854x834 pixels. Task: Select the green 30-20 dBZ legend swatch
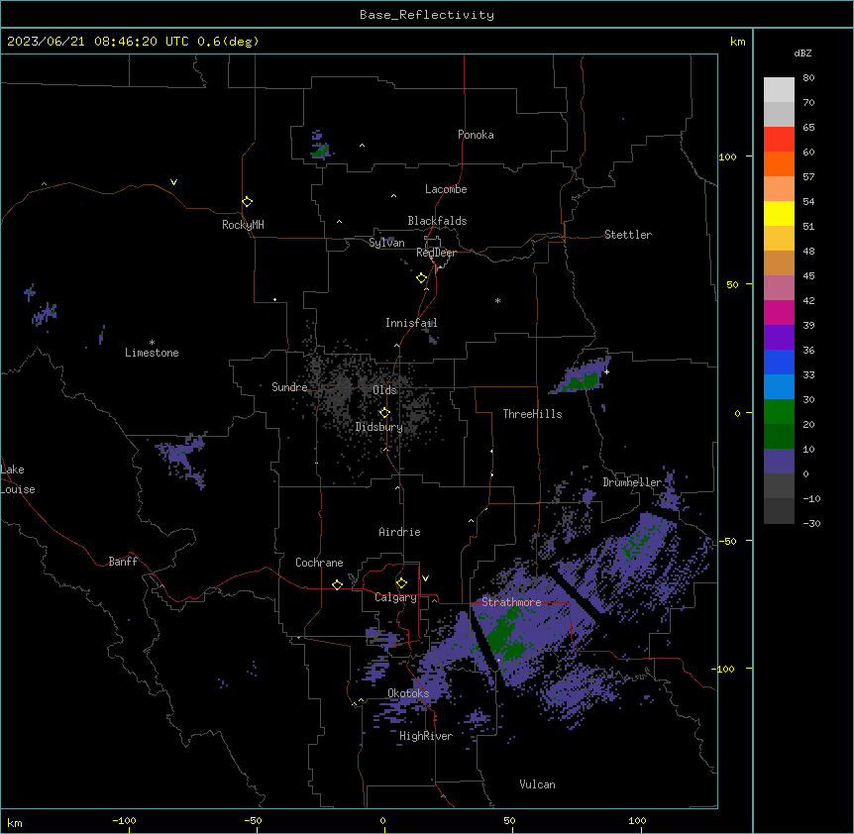(779, 412)
